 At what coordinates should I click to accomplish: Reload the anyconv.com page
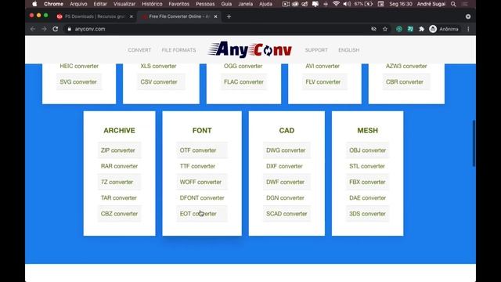coord(56,29)
